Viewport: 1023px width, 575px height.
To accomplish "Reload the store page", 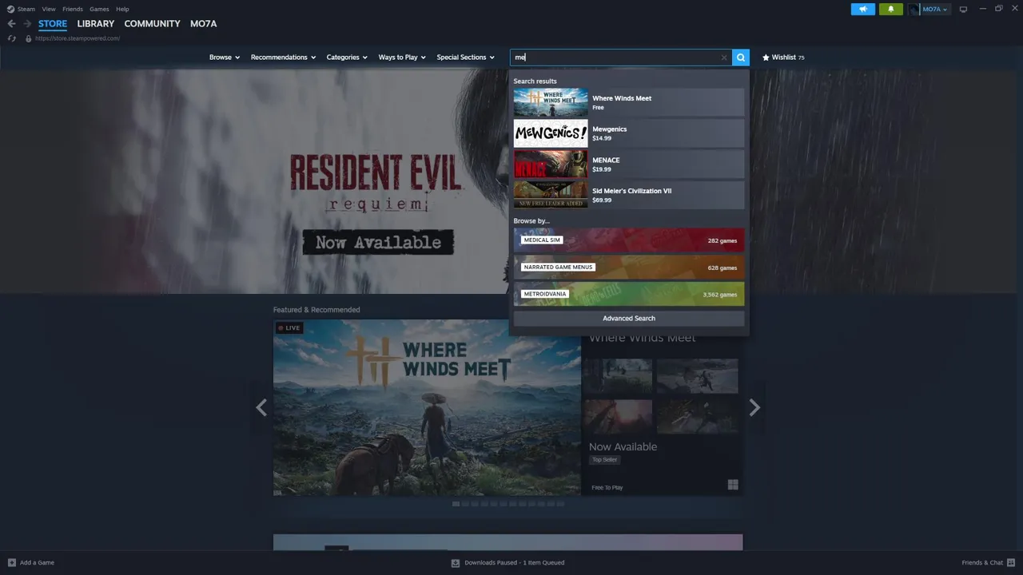I will point(11,38).
